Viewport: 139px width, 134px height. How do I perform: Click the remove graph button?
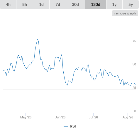(125, 13)
